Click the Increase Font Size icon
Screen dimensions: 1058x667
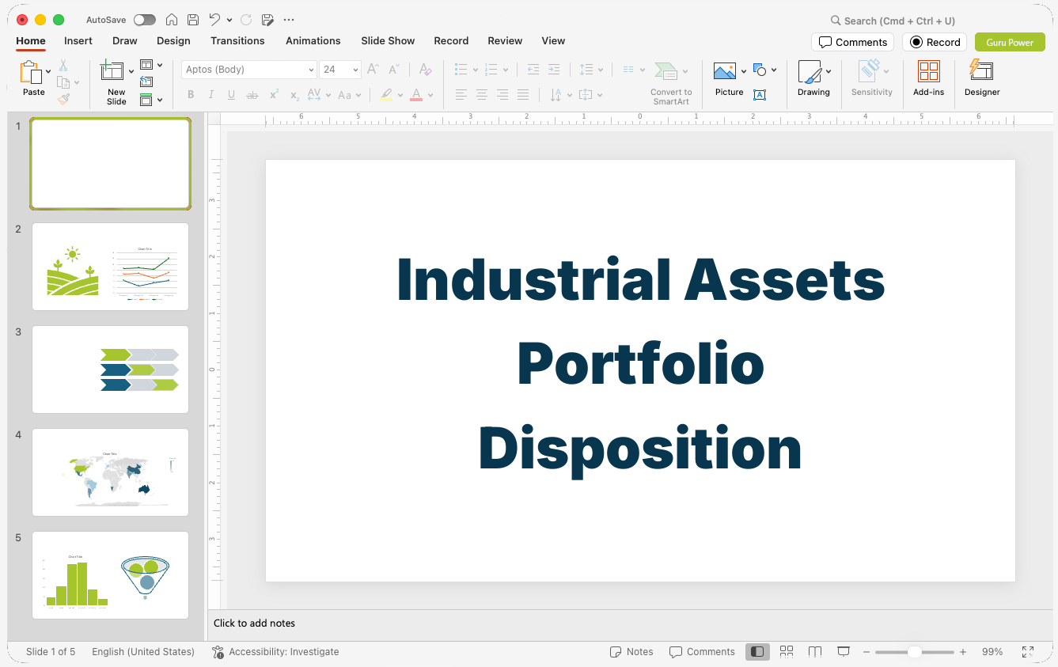point(374,70)
